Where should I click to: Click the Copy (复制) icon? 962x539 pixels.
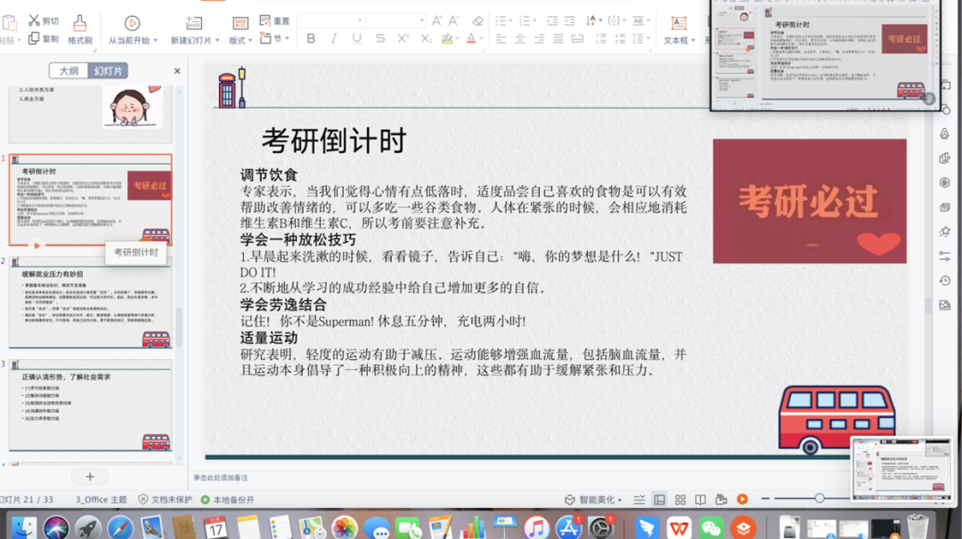tap(35, 38)
